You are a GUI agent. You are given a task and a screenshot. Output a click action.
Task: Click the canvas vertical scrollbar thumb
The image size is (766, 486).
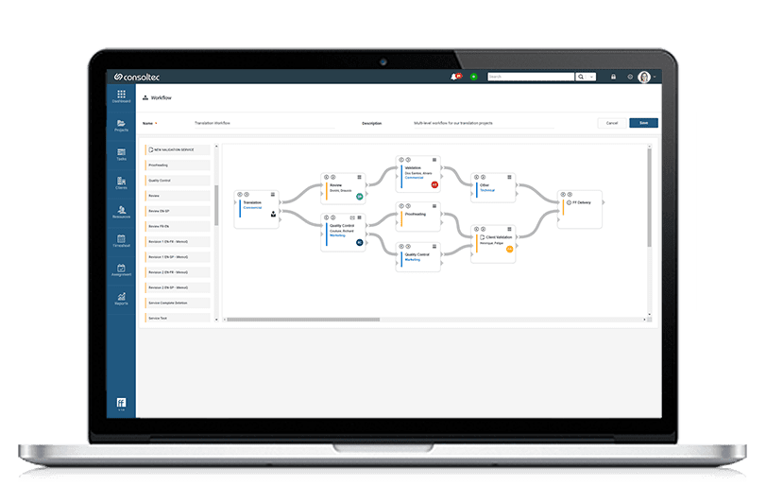point(649,198)
